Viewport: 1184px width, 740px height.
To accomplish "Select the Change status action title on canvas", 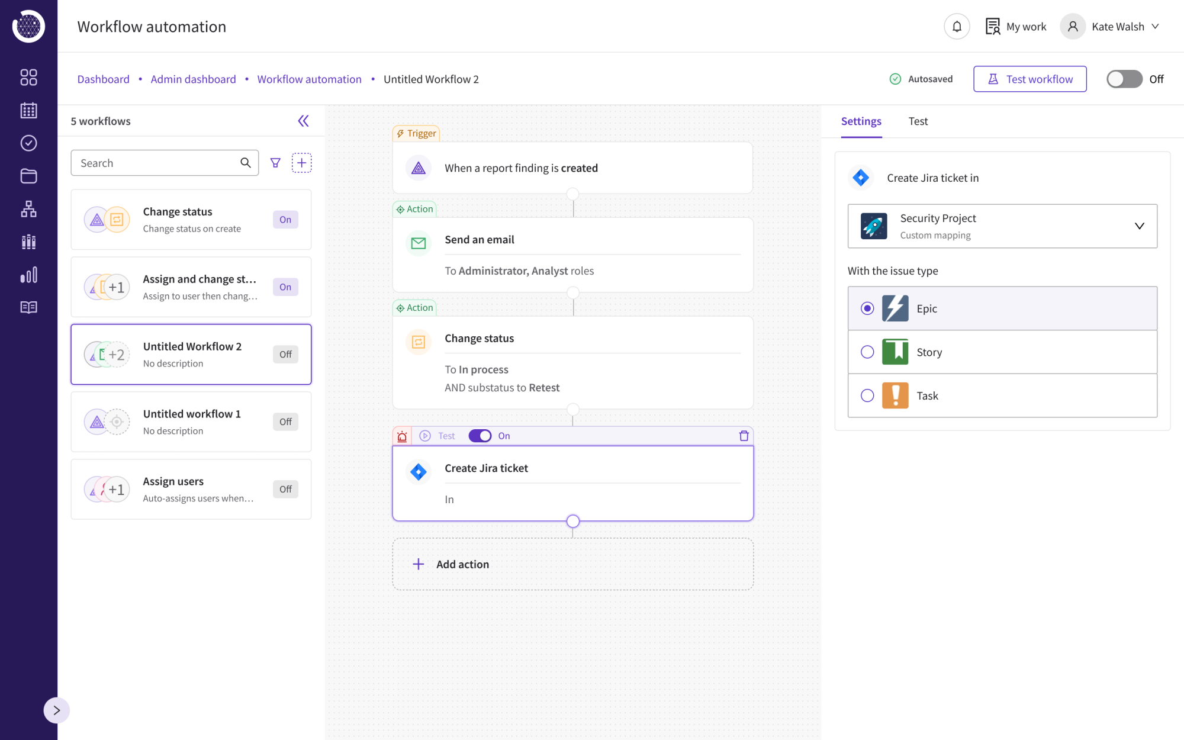I will click(x=480, y=339).
